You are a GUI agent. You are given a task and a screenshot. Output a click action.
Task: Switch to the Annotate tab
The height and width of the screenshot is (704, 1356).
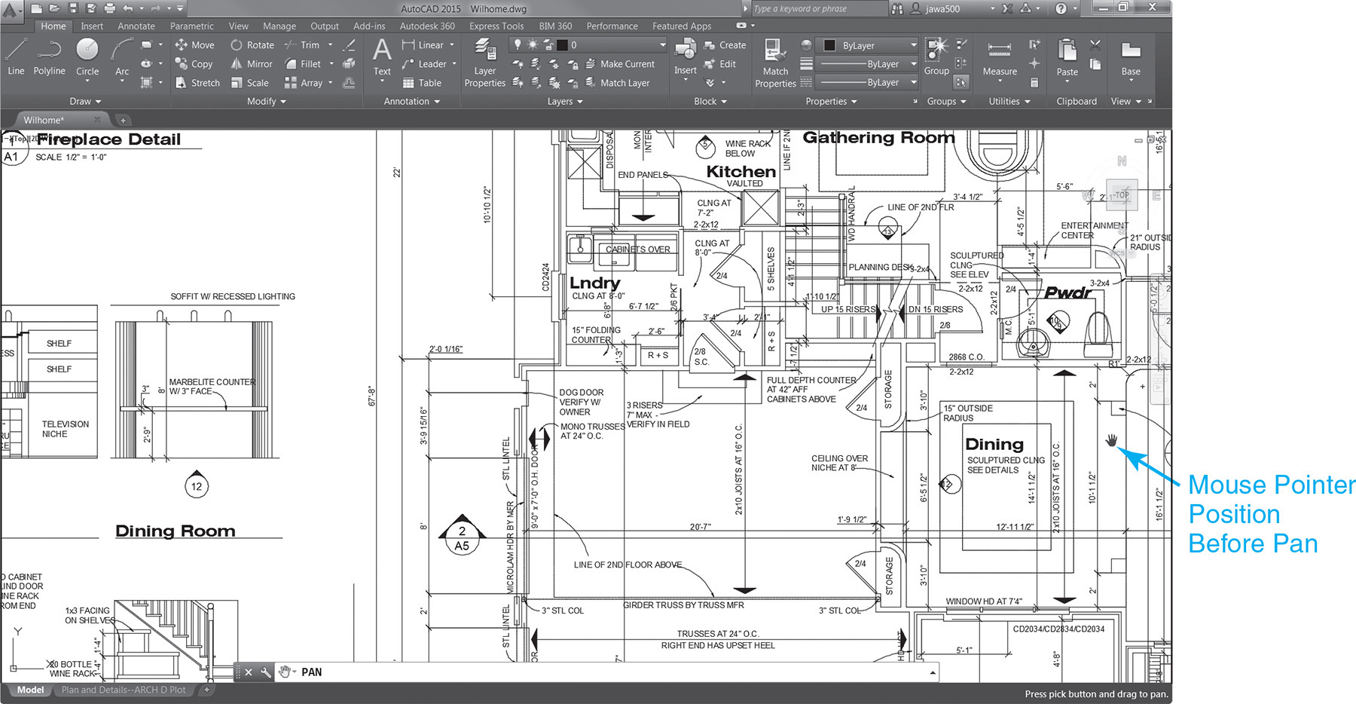point(136,26)
